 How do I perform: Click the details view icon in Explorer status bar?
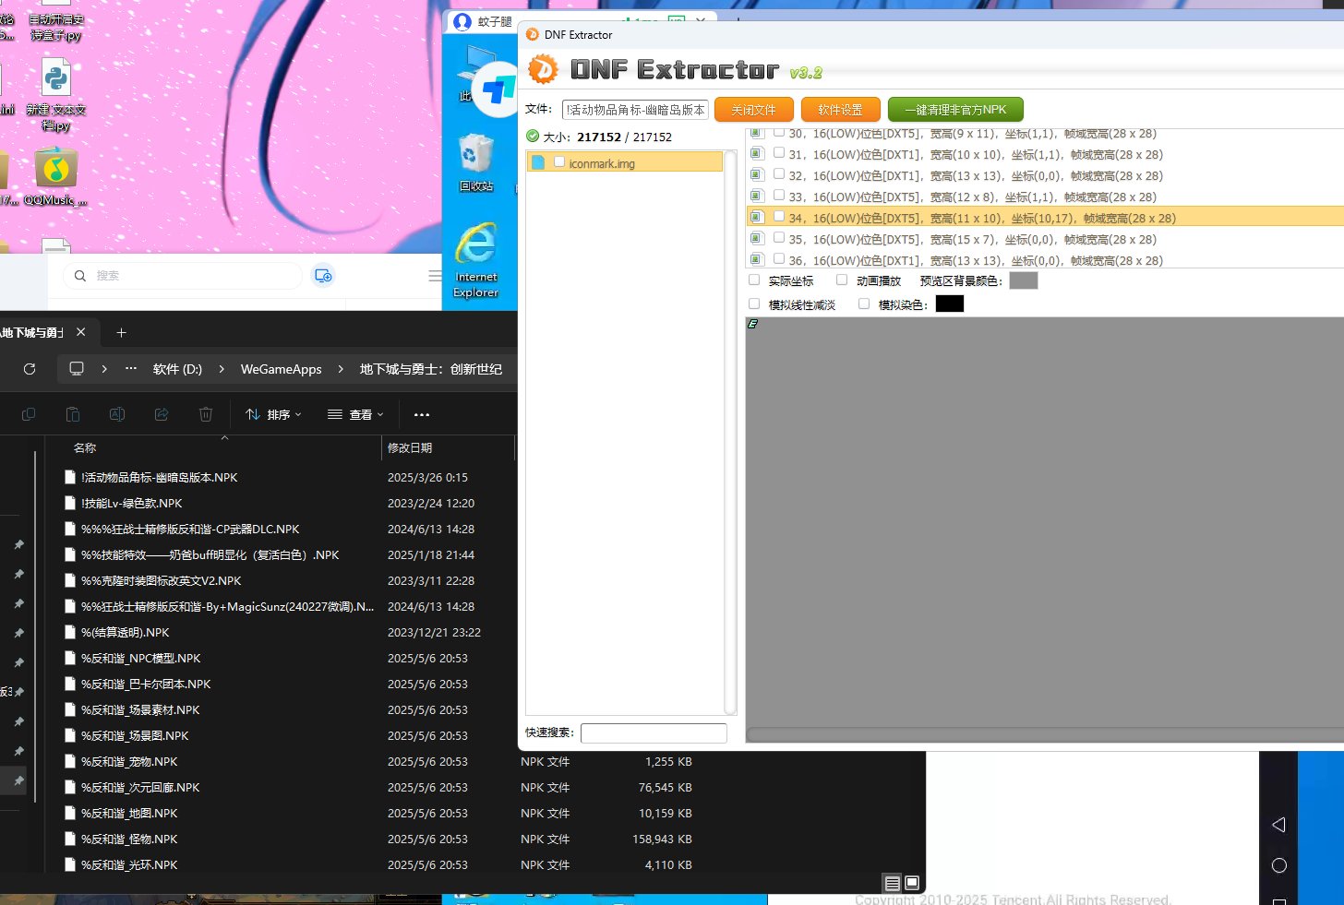coord(892,883)
